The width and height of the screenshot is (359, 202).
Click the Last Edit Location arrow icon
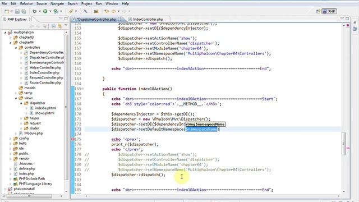(x=107, y=11)
